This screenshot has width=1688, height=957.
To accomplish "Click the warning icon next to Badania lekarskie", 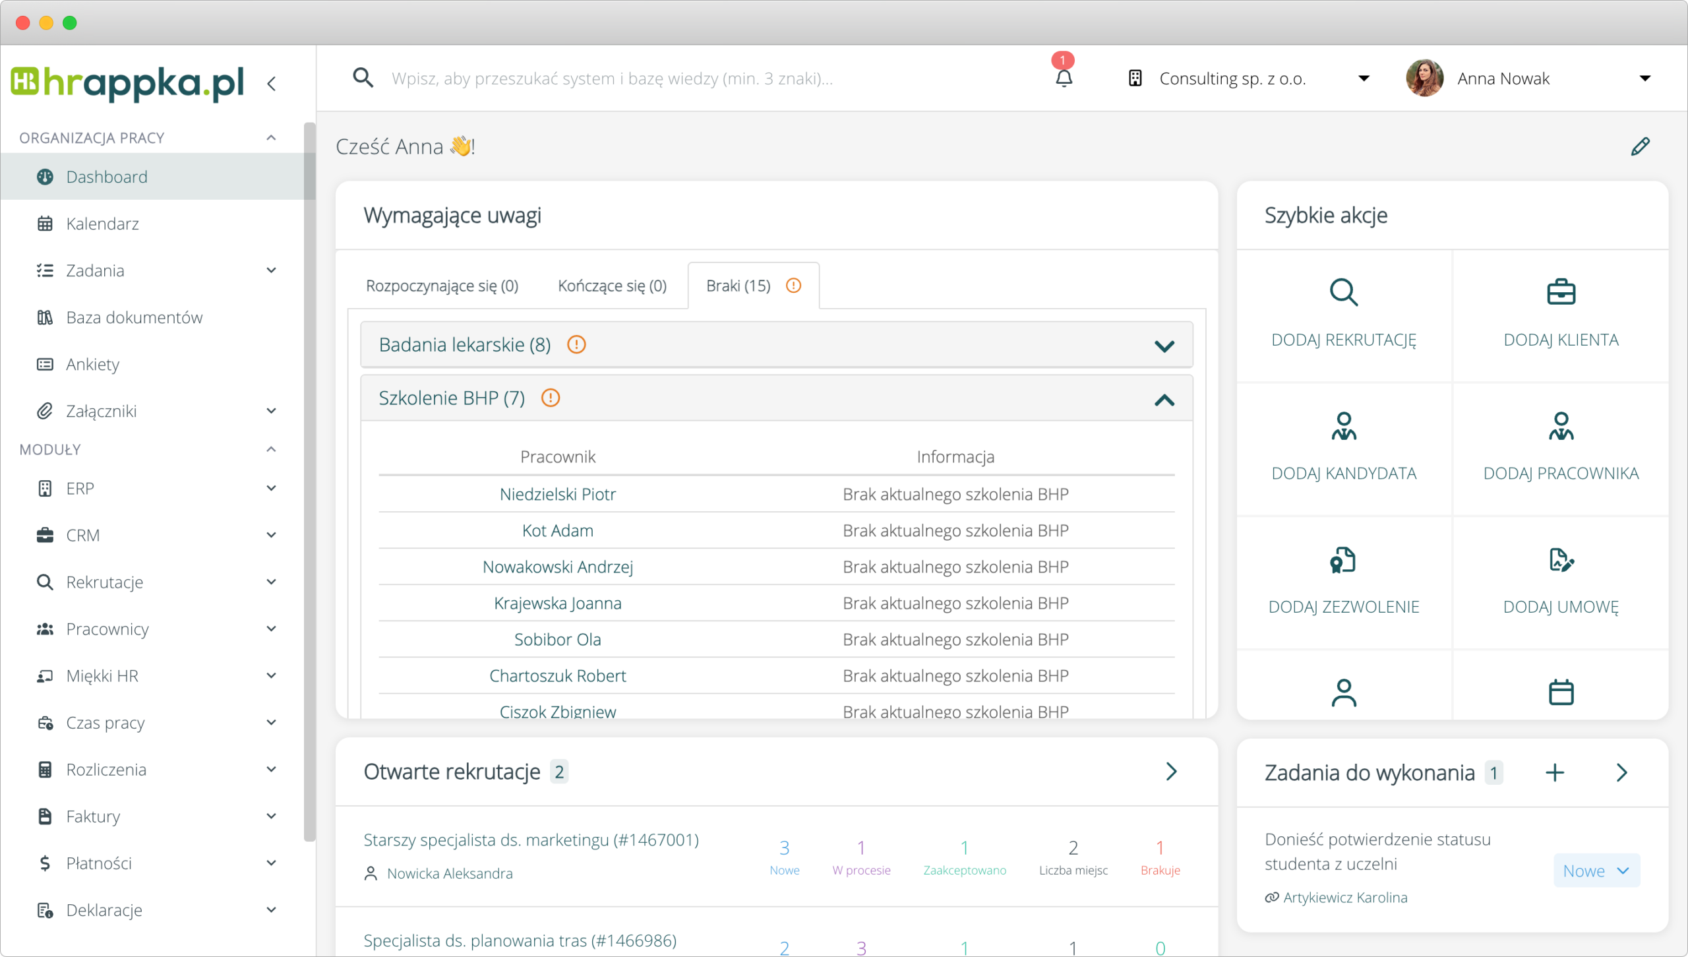I will [576, 344].
